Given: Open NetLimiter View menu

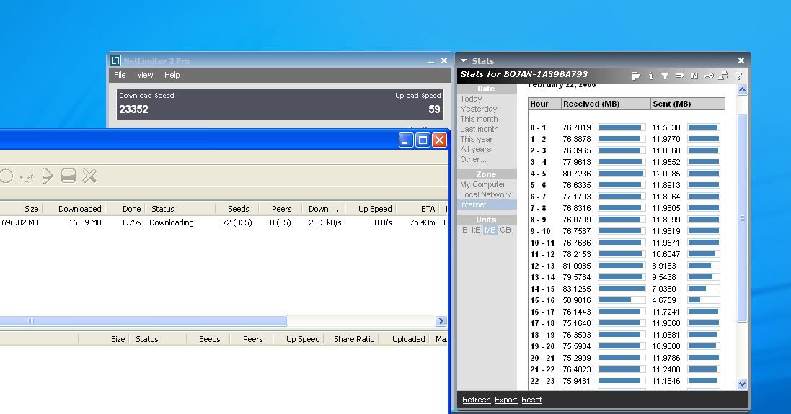Looking at the screenshot, I should (145, 75).
